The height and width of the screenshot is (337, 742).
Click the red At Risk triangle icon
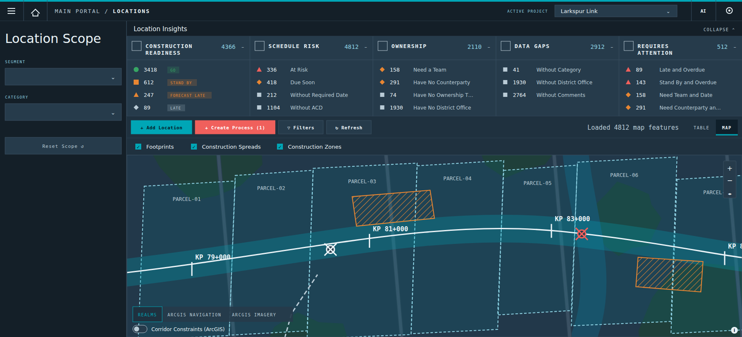259,70
